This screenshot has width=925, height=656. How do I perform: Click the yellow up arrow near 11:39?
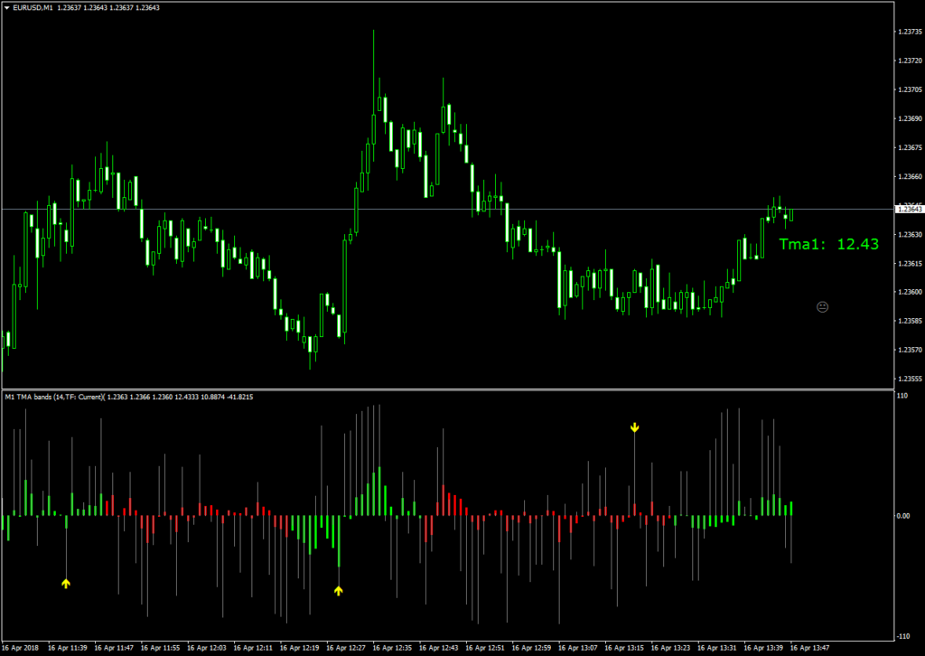click(x=65, y=583)
